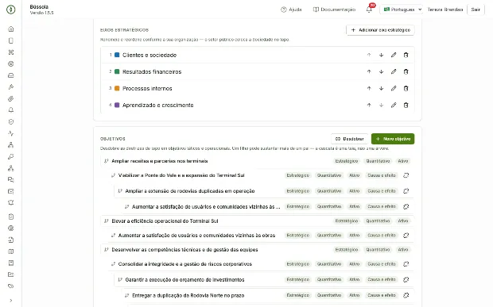Viewport: 493px width, 307px height.
Task: Open the Documentação link
Action: [334, 10]
